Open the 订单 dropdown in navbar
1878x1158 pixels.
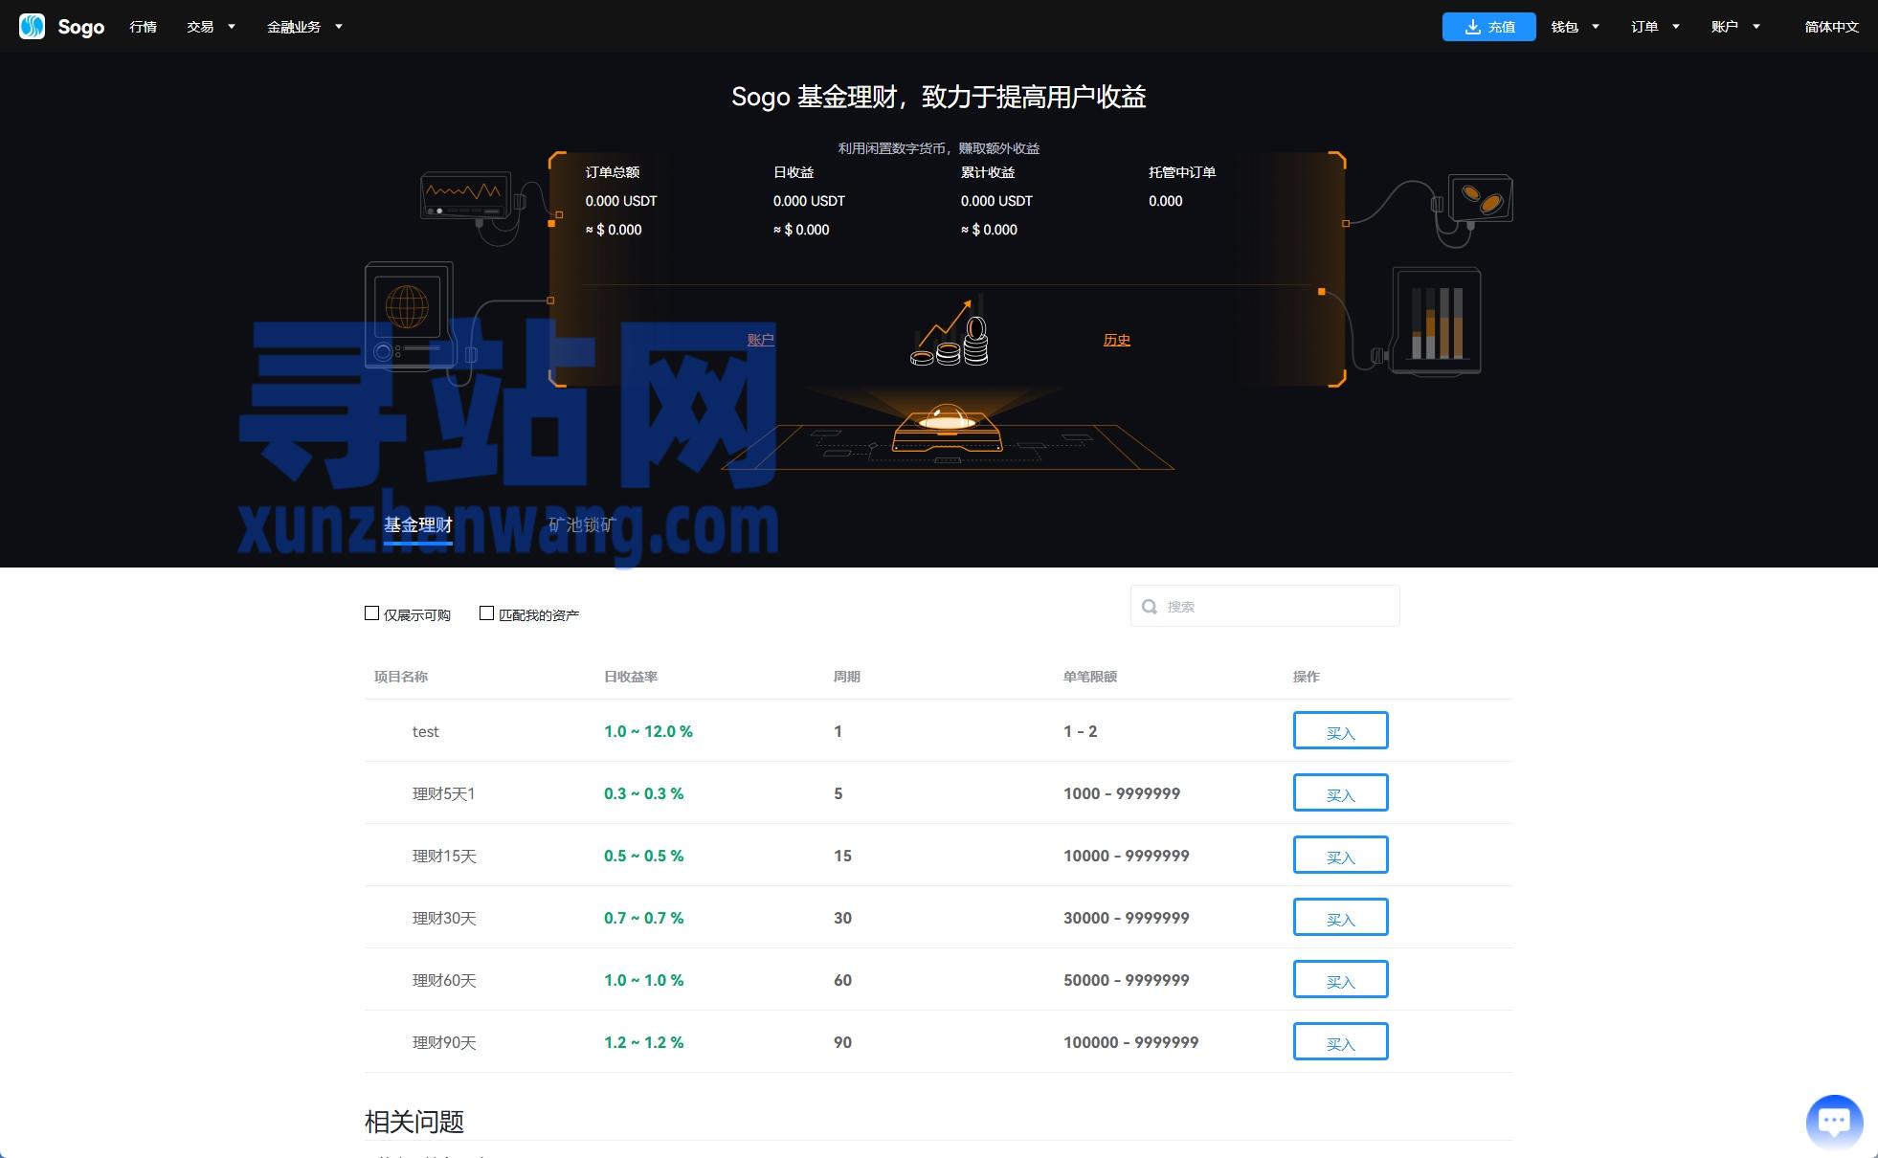click(x=1656, y=27)
